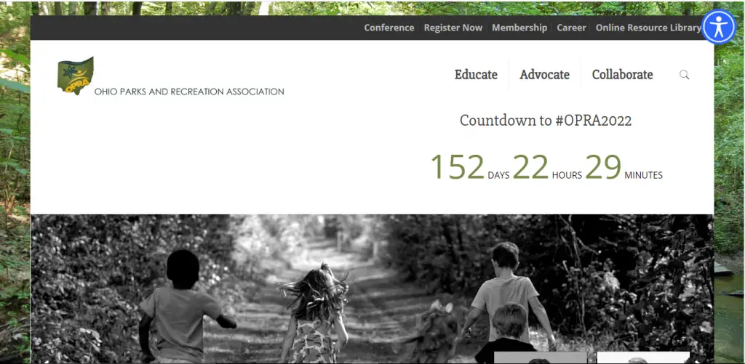This screenshot has height=364, width=745.
Task: Click the 152 days counter
Action: (469, 167)
